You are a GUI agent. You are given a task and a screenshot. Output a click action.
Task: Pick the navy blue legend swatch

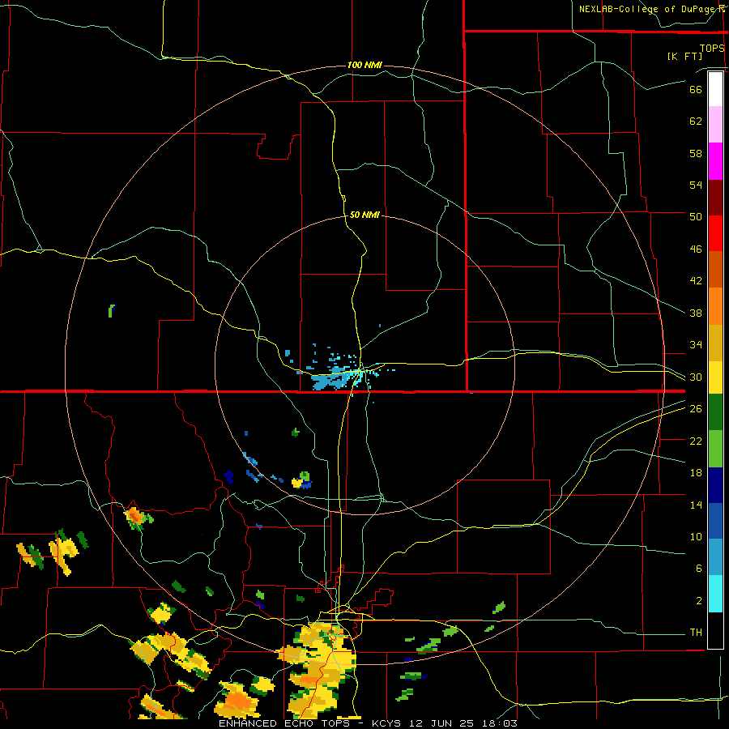click(715, 485)
